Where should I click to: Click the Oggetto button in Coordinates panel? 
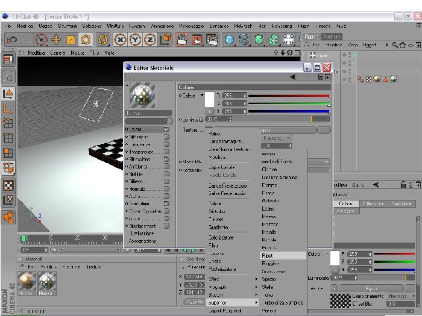194,302
